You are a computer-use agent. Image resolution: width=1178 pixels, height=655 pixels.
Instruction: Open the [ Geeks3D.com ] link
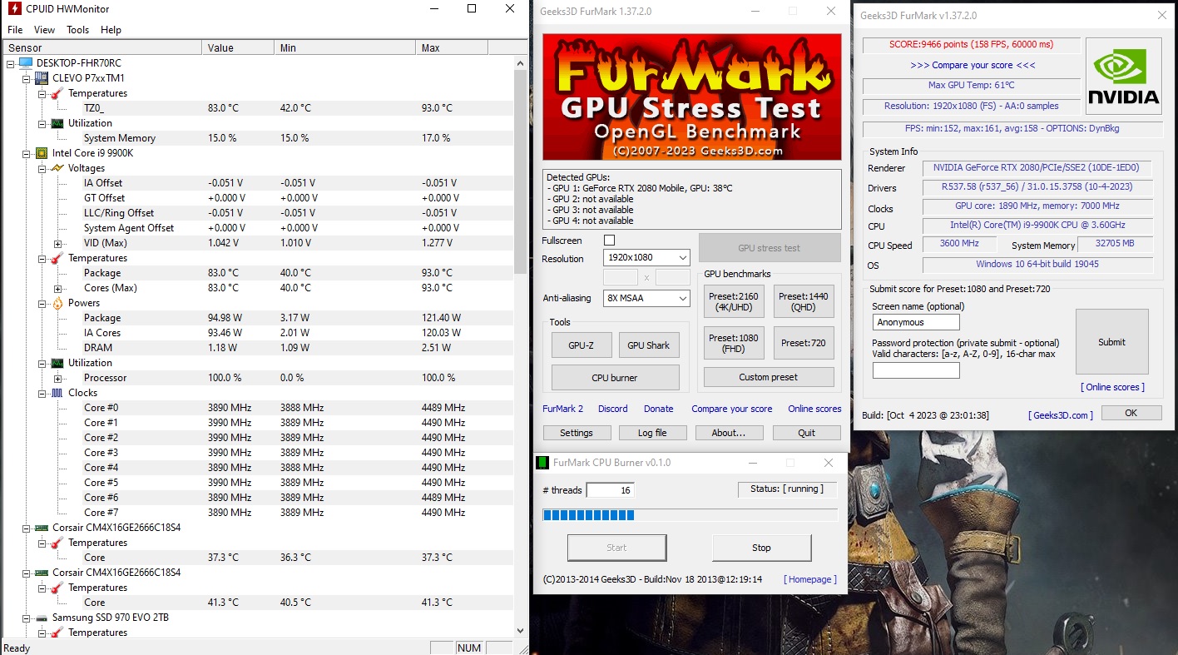[1061, 415]
